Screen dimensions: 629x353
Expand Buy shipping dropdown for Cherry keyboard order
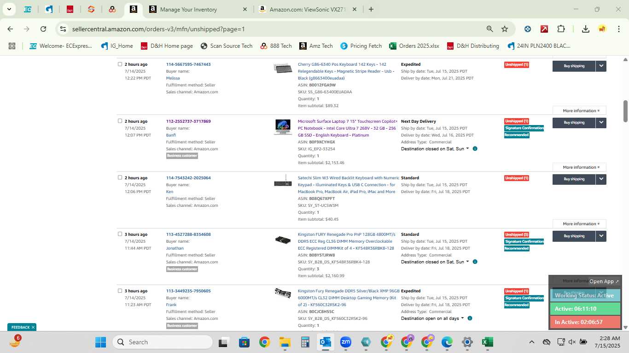click(x=601, y=66)
